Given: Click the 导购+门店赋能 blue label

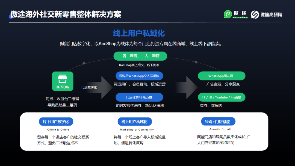Looking at the screenshot, I should pyautogui.click(x=218, y=121).
